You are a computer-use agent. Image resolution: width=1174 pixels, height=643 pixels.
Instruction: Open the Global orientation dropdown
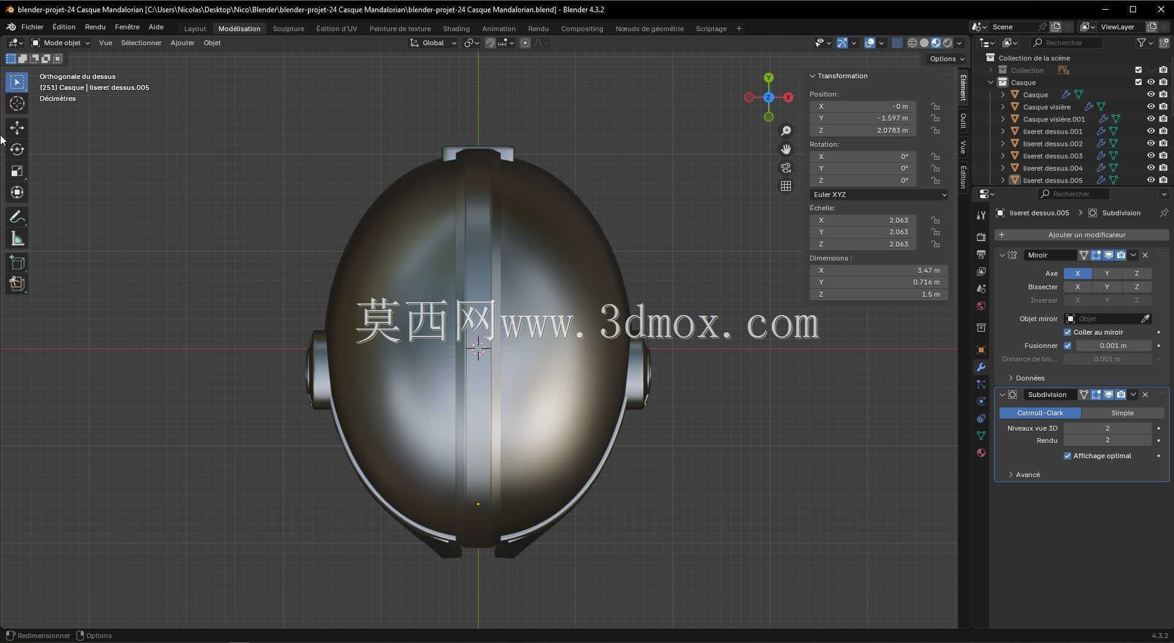(x=433, y=43)
